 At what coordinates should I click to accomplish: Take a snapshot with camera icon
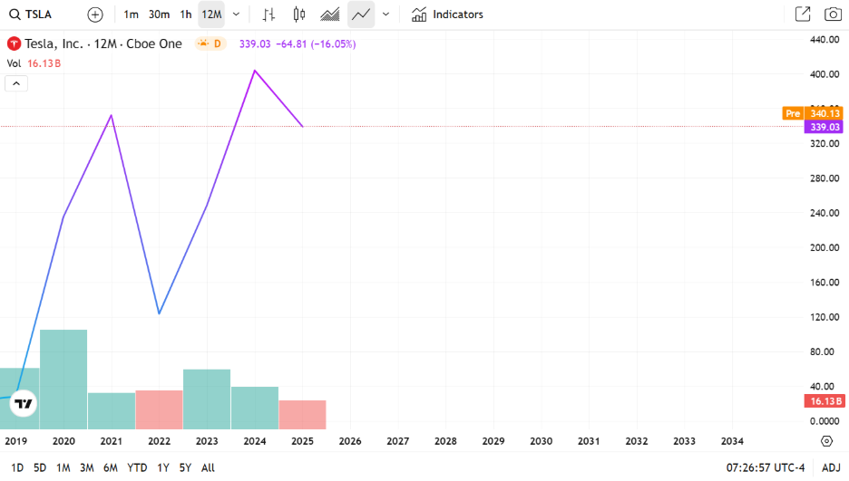tap(833, 14)
